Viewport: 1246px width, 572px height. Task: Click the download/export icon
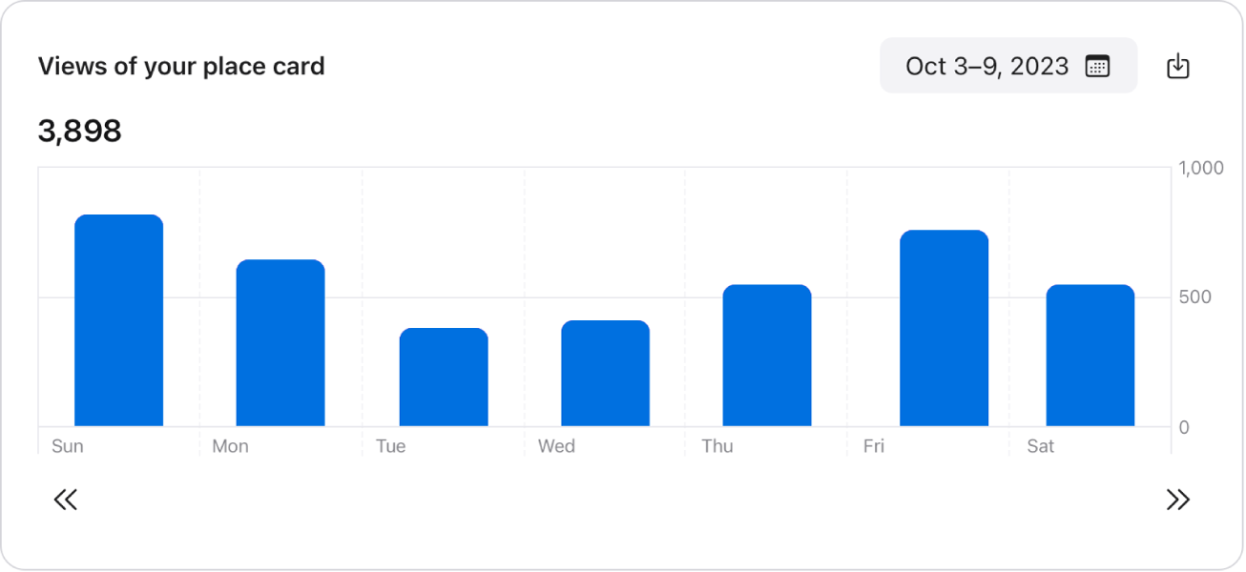click(x=1179, y=66)
